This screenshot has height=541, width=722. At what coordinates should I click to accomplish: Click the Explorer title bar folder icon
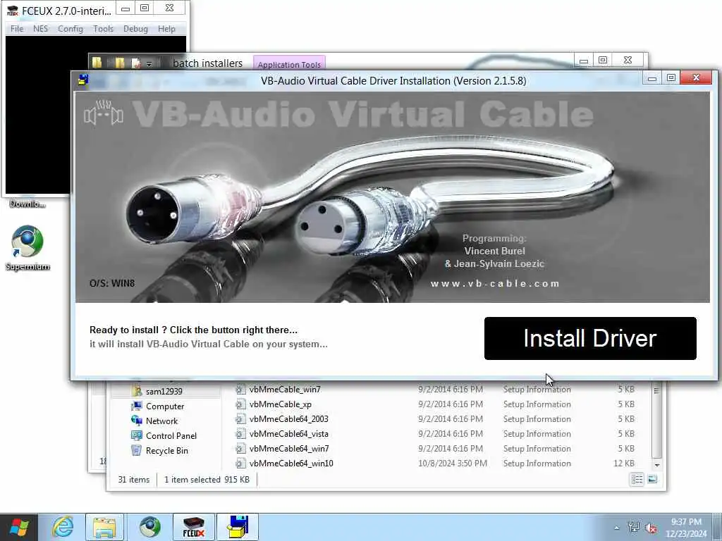pyautogui.click(x=97, y=63)
